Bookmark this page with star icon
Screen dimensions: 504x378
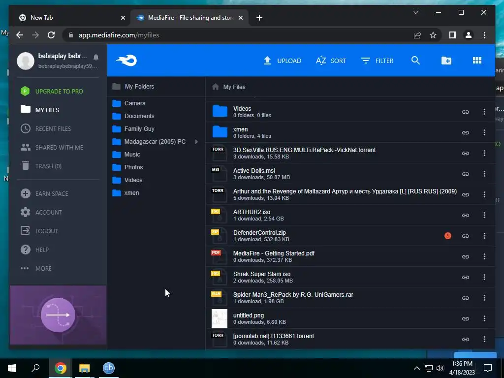[x=433, y=35]
